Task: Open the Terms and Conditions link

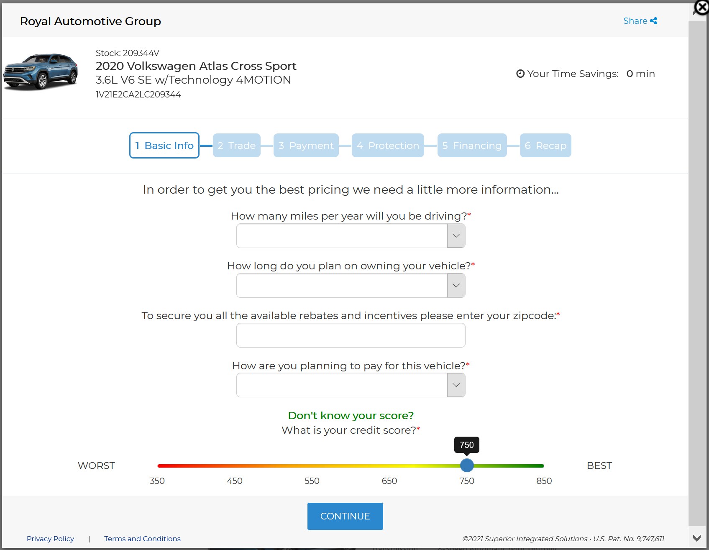Action: [142, 539]
